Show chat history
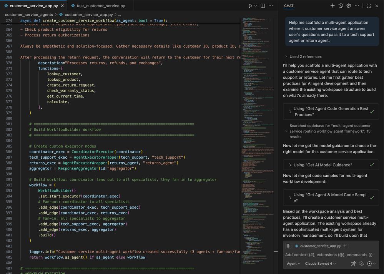Screen dimensions: 384x274 click(341, 6)
